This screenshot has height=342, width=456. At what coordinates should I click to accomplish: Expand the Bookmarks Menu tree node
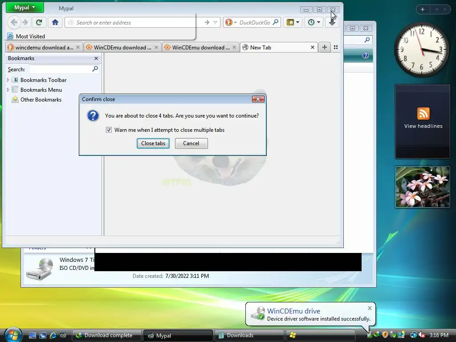tap(8, 90)
